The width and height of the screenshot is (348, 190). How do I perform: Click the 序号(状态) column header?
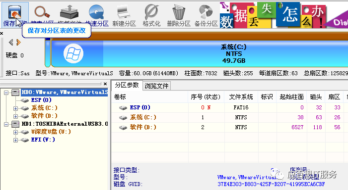click(206, 97)
